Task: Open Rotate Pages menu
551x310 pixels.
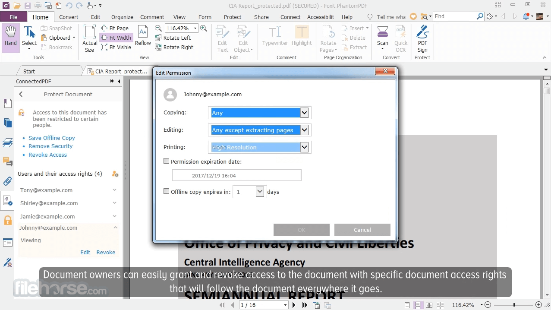Action: pyautogui.click(x=328, y=38)
